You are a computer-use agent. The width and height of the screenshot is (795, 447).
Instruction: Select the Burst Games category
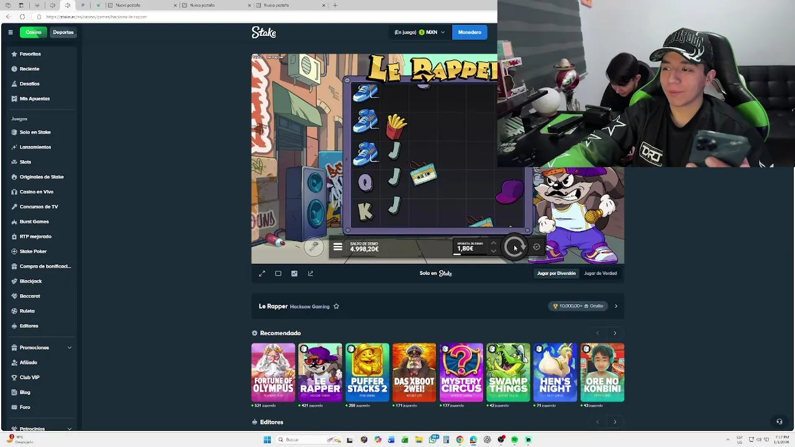(x=34, y=222)
